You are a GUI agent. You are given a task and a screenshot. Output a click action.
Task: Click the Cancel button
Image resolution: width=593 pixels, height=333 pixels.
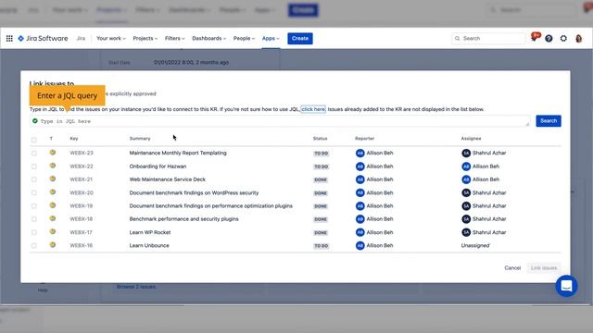coord(512,267)
